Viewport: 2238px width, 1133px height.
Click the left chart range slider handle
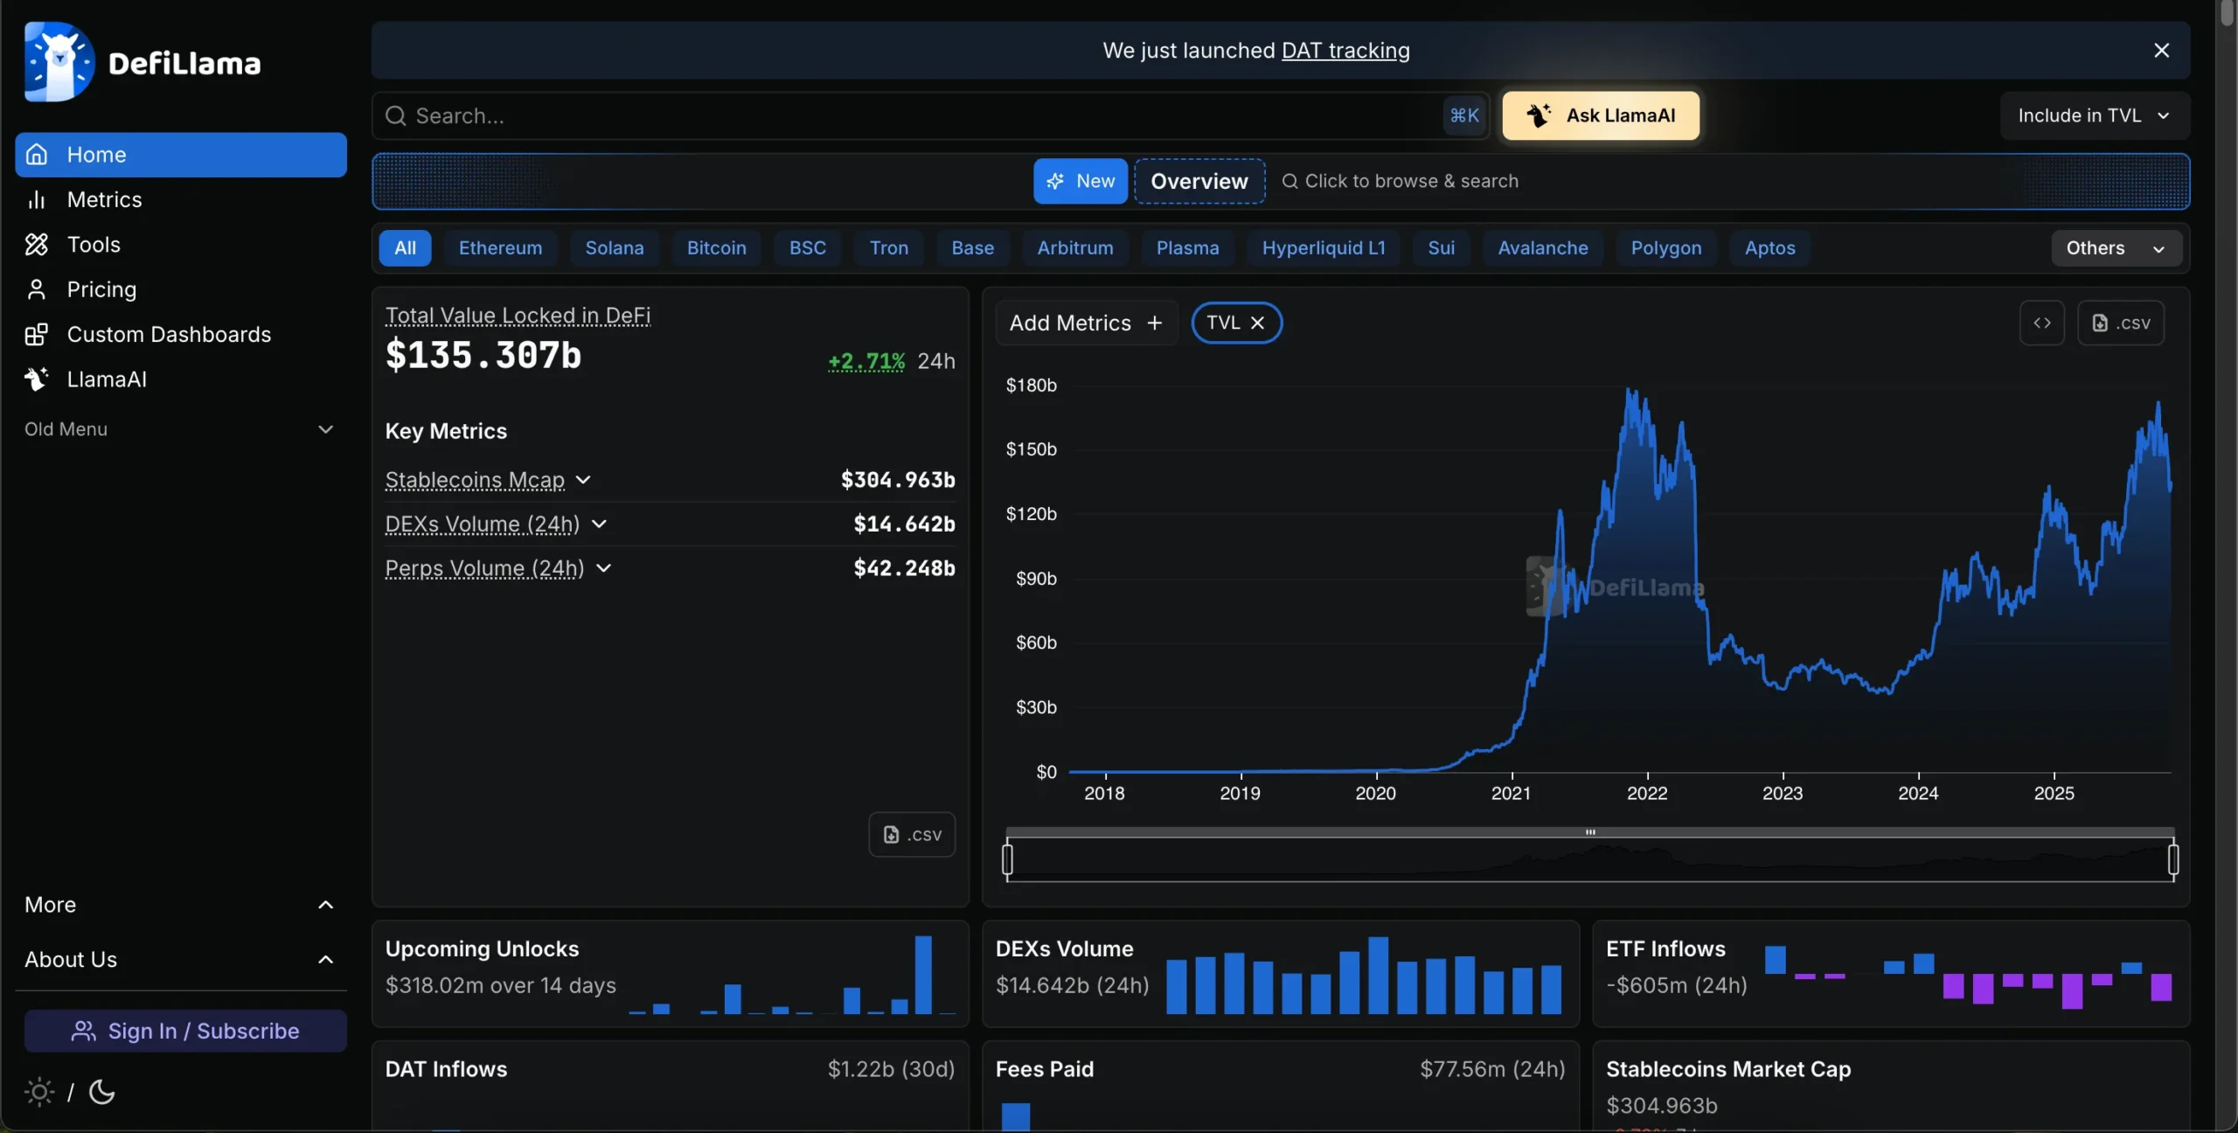tap(1007, 859)
